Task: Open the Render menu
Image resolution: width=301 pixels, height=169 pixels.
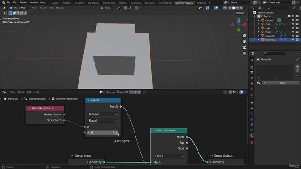Action: point(23,3)
